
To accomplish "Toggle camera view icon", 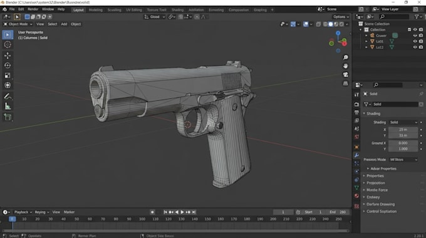I will [x=345, y=75].
